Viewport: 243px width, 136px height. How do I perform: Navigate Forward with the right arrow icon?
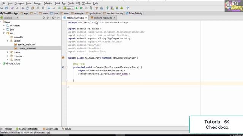coord(54,8)
